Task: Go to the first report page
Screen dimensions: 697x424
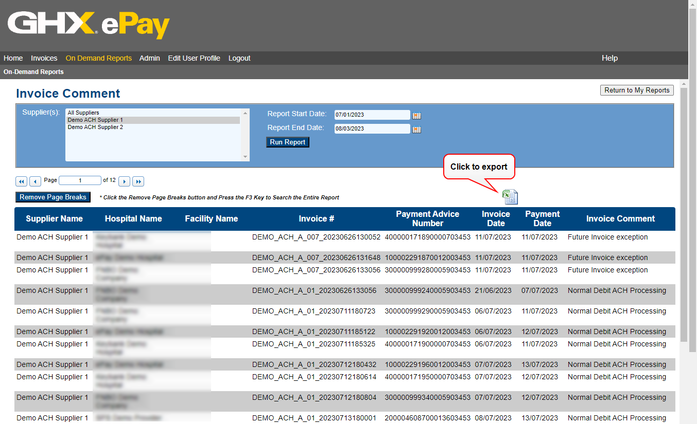Action: coord(22,181)
